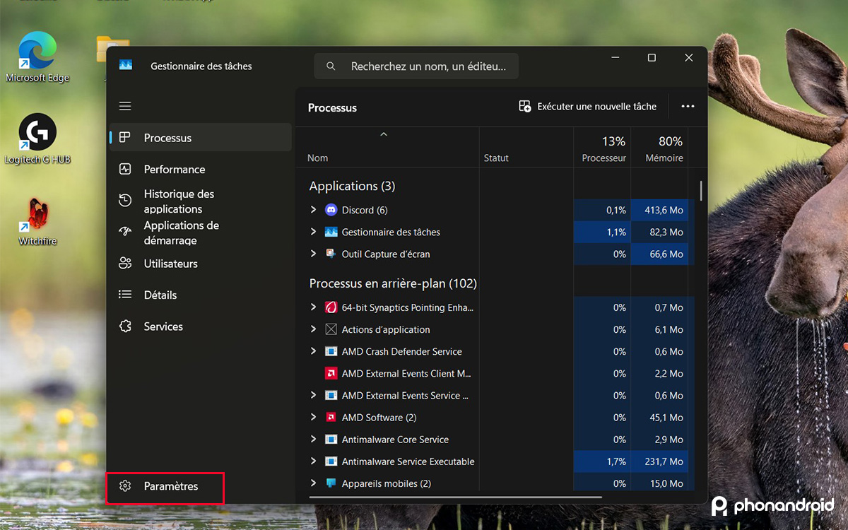The height and width of the screenshot is (530, 848).
Task: Select Witchfire desktop shortcut
Action: [37, 221]
